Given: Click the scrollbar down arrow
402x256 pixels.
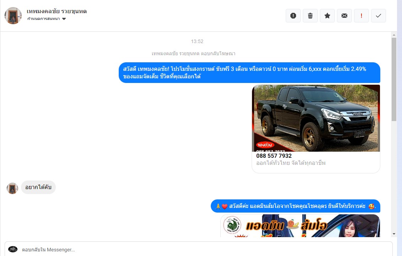Looking at the screenshot, I should click(x=394, y=234).
